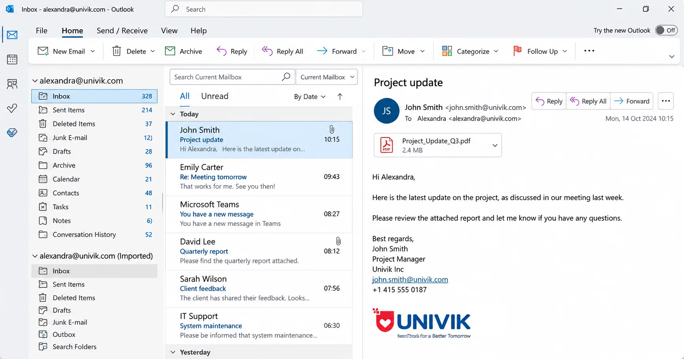Click the New Email envelope icon
Viewport: 684px width, 359px height.
pos(43,51)
